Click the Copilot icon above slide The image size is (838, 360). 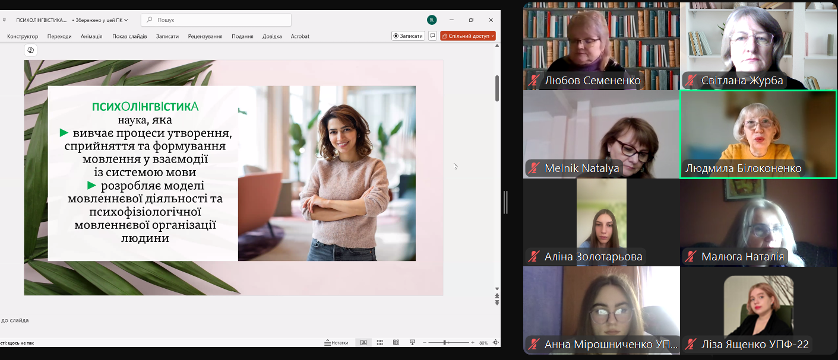pyautogui.click(x=31, y=50)
